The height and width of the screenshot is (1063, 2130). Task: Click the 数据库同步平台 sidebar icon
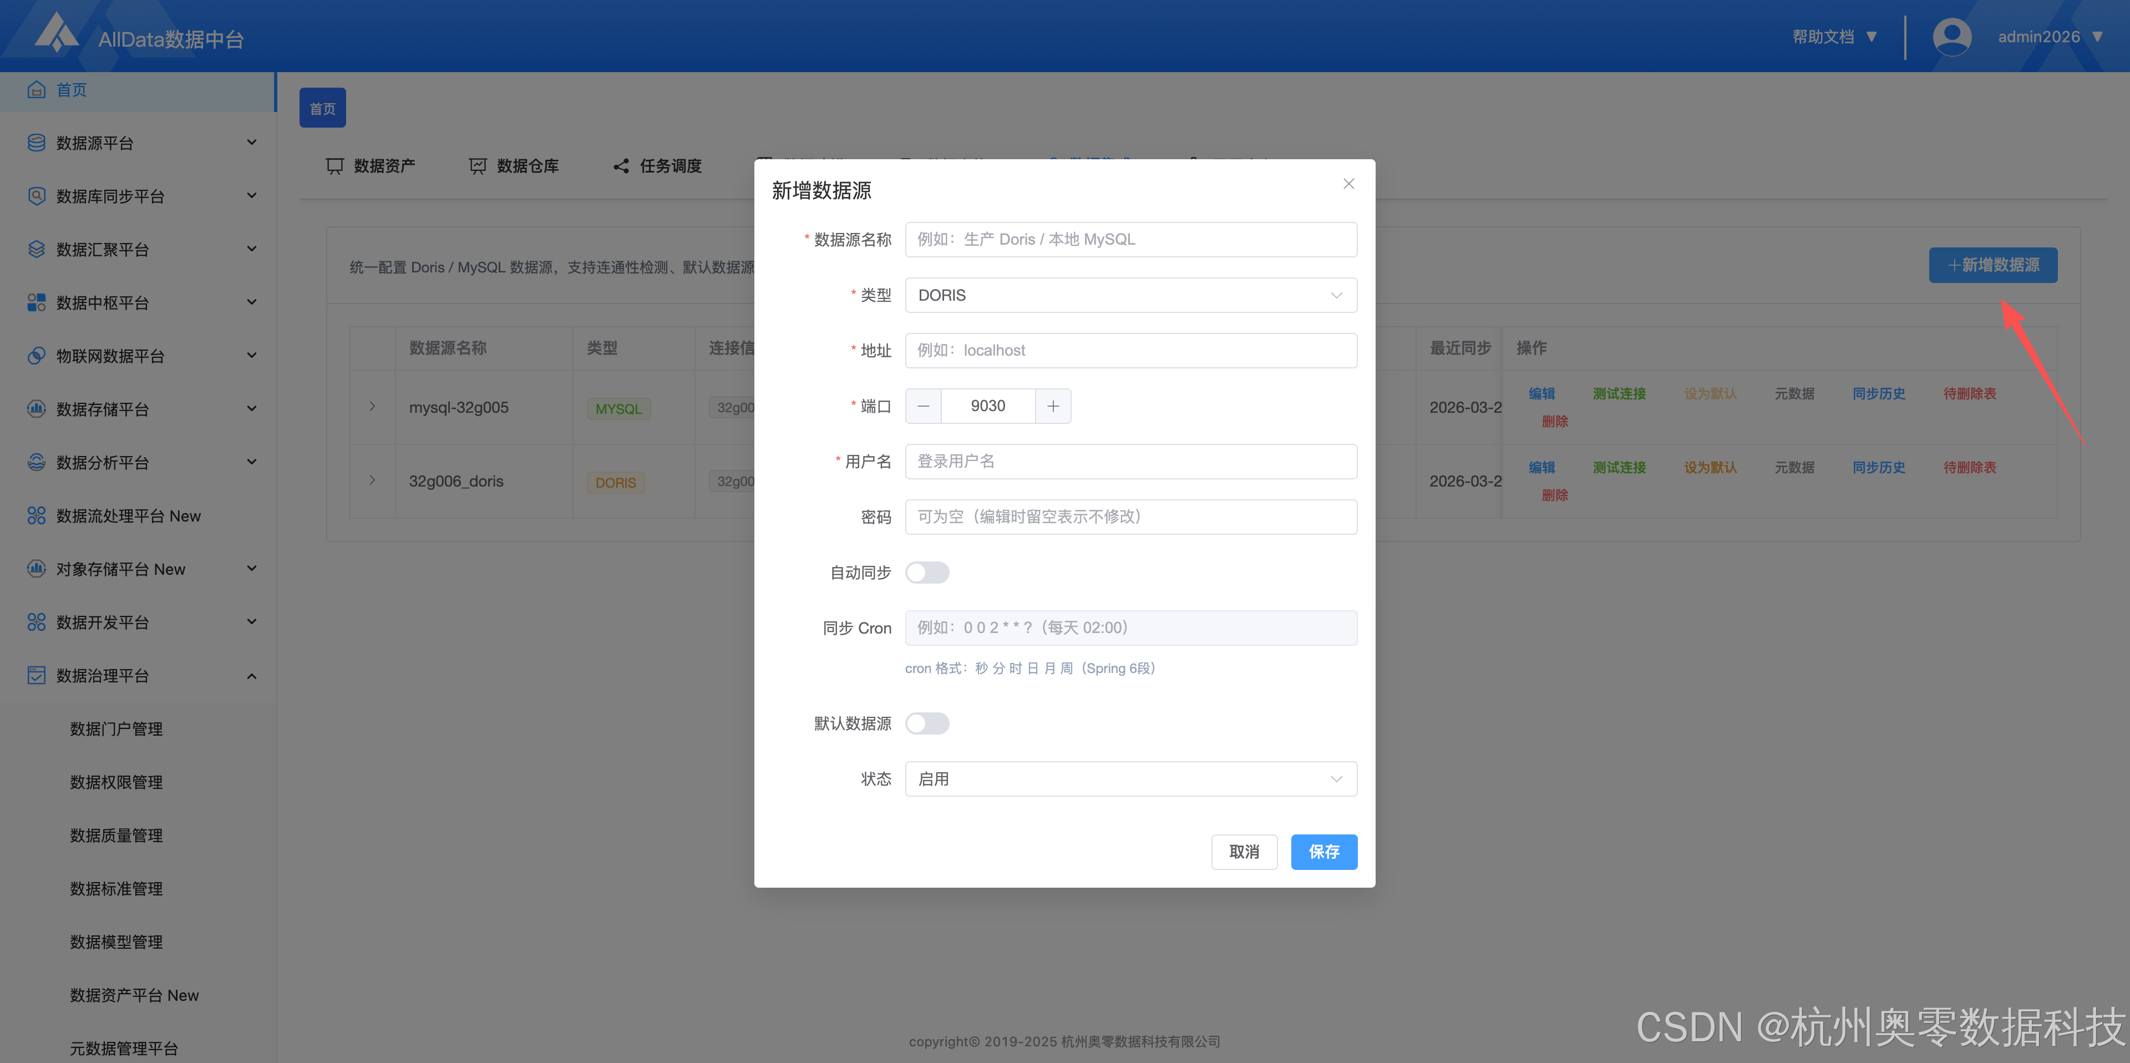click(37, 196)
